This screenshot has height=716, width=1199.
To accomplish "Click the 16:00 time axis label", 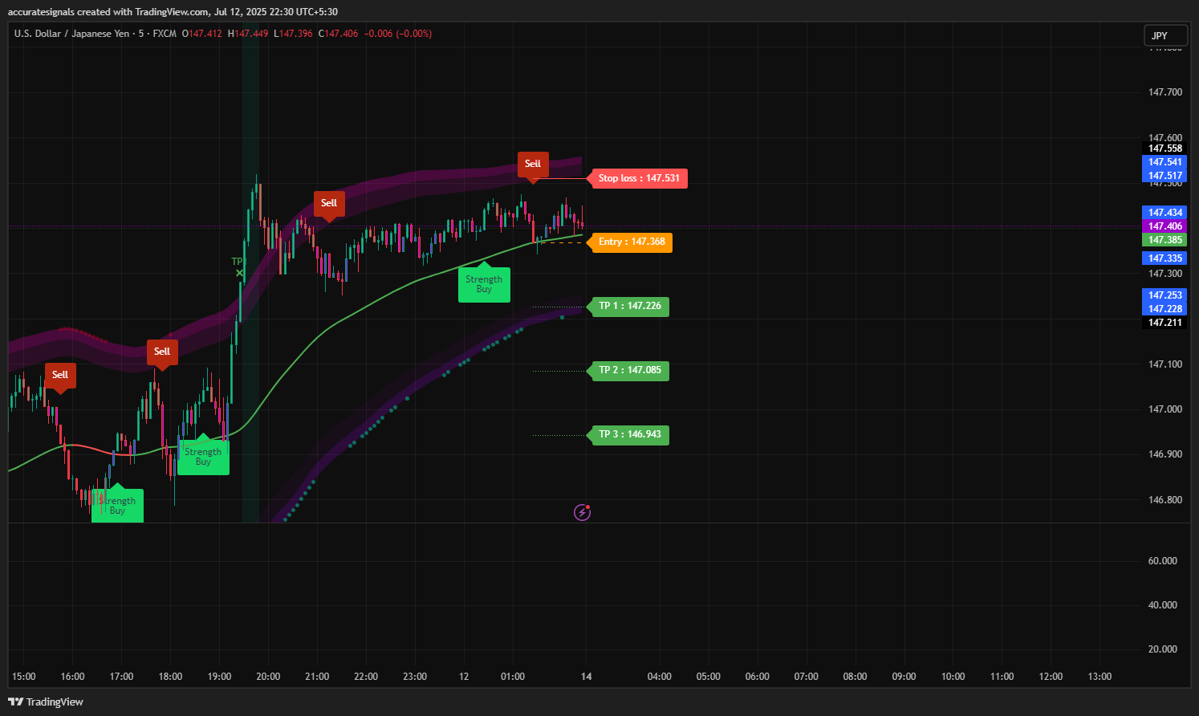I will 73,677.
